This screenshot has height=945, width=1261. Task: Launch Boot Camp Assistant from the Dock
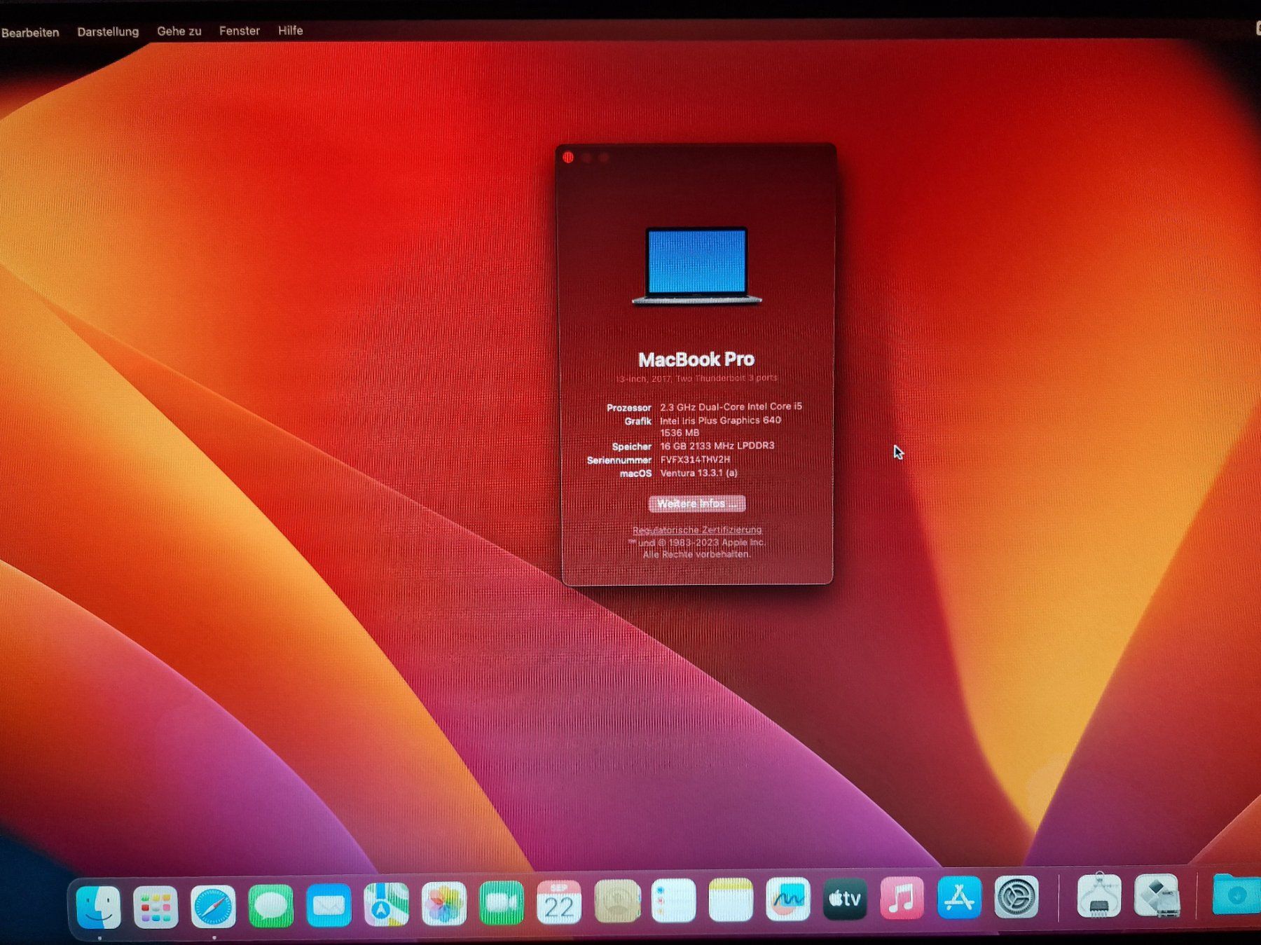click(1157, 895)
